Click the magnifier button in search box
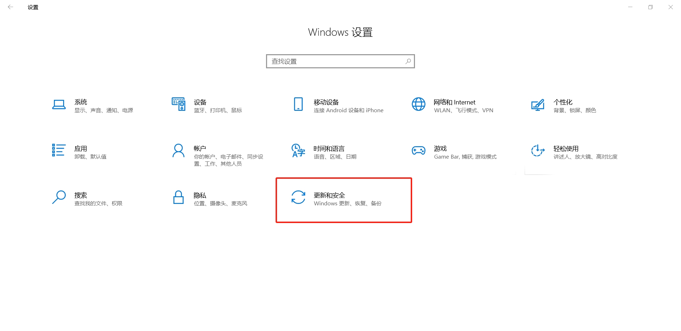The height and width of the screenshot is (331, 681). tap(408, 61)
